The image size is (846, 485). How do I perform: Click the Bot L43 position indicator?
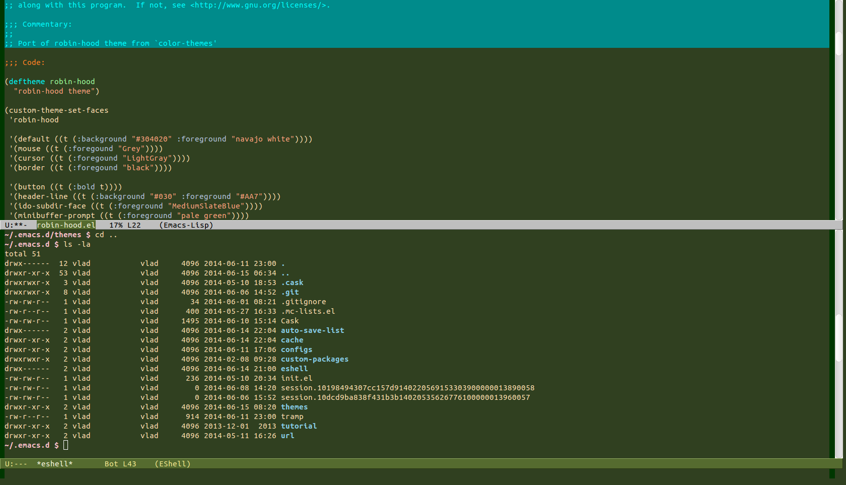point(120,464)
